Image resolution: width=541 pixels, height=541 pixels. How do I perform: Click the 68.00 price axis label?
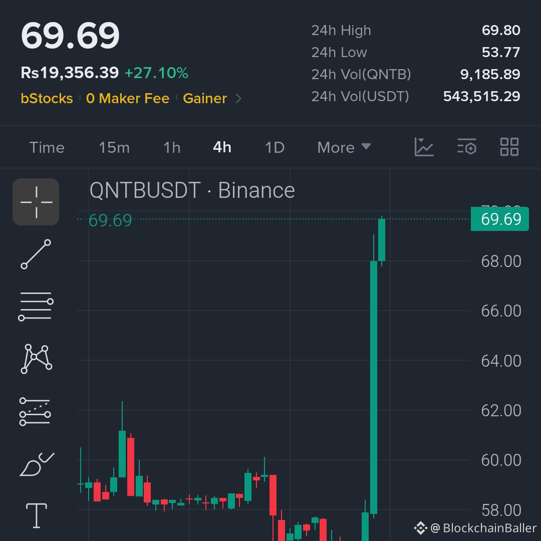click(x=501, y=261)
